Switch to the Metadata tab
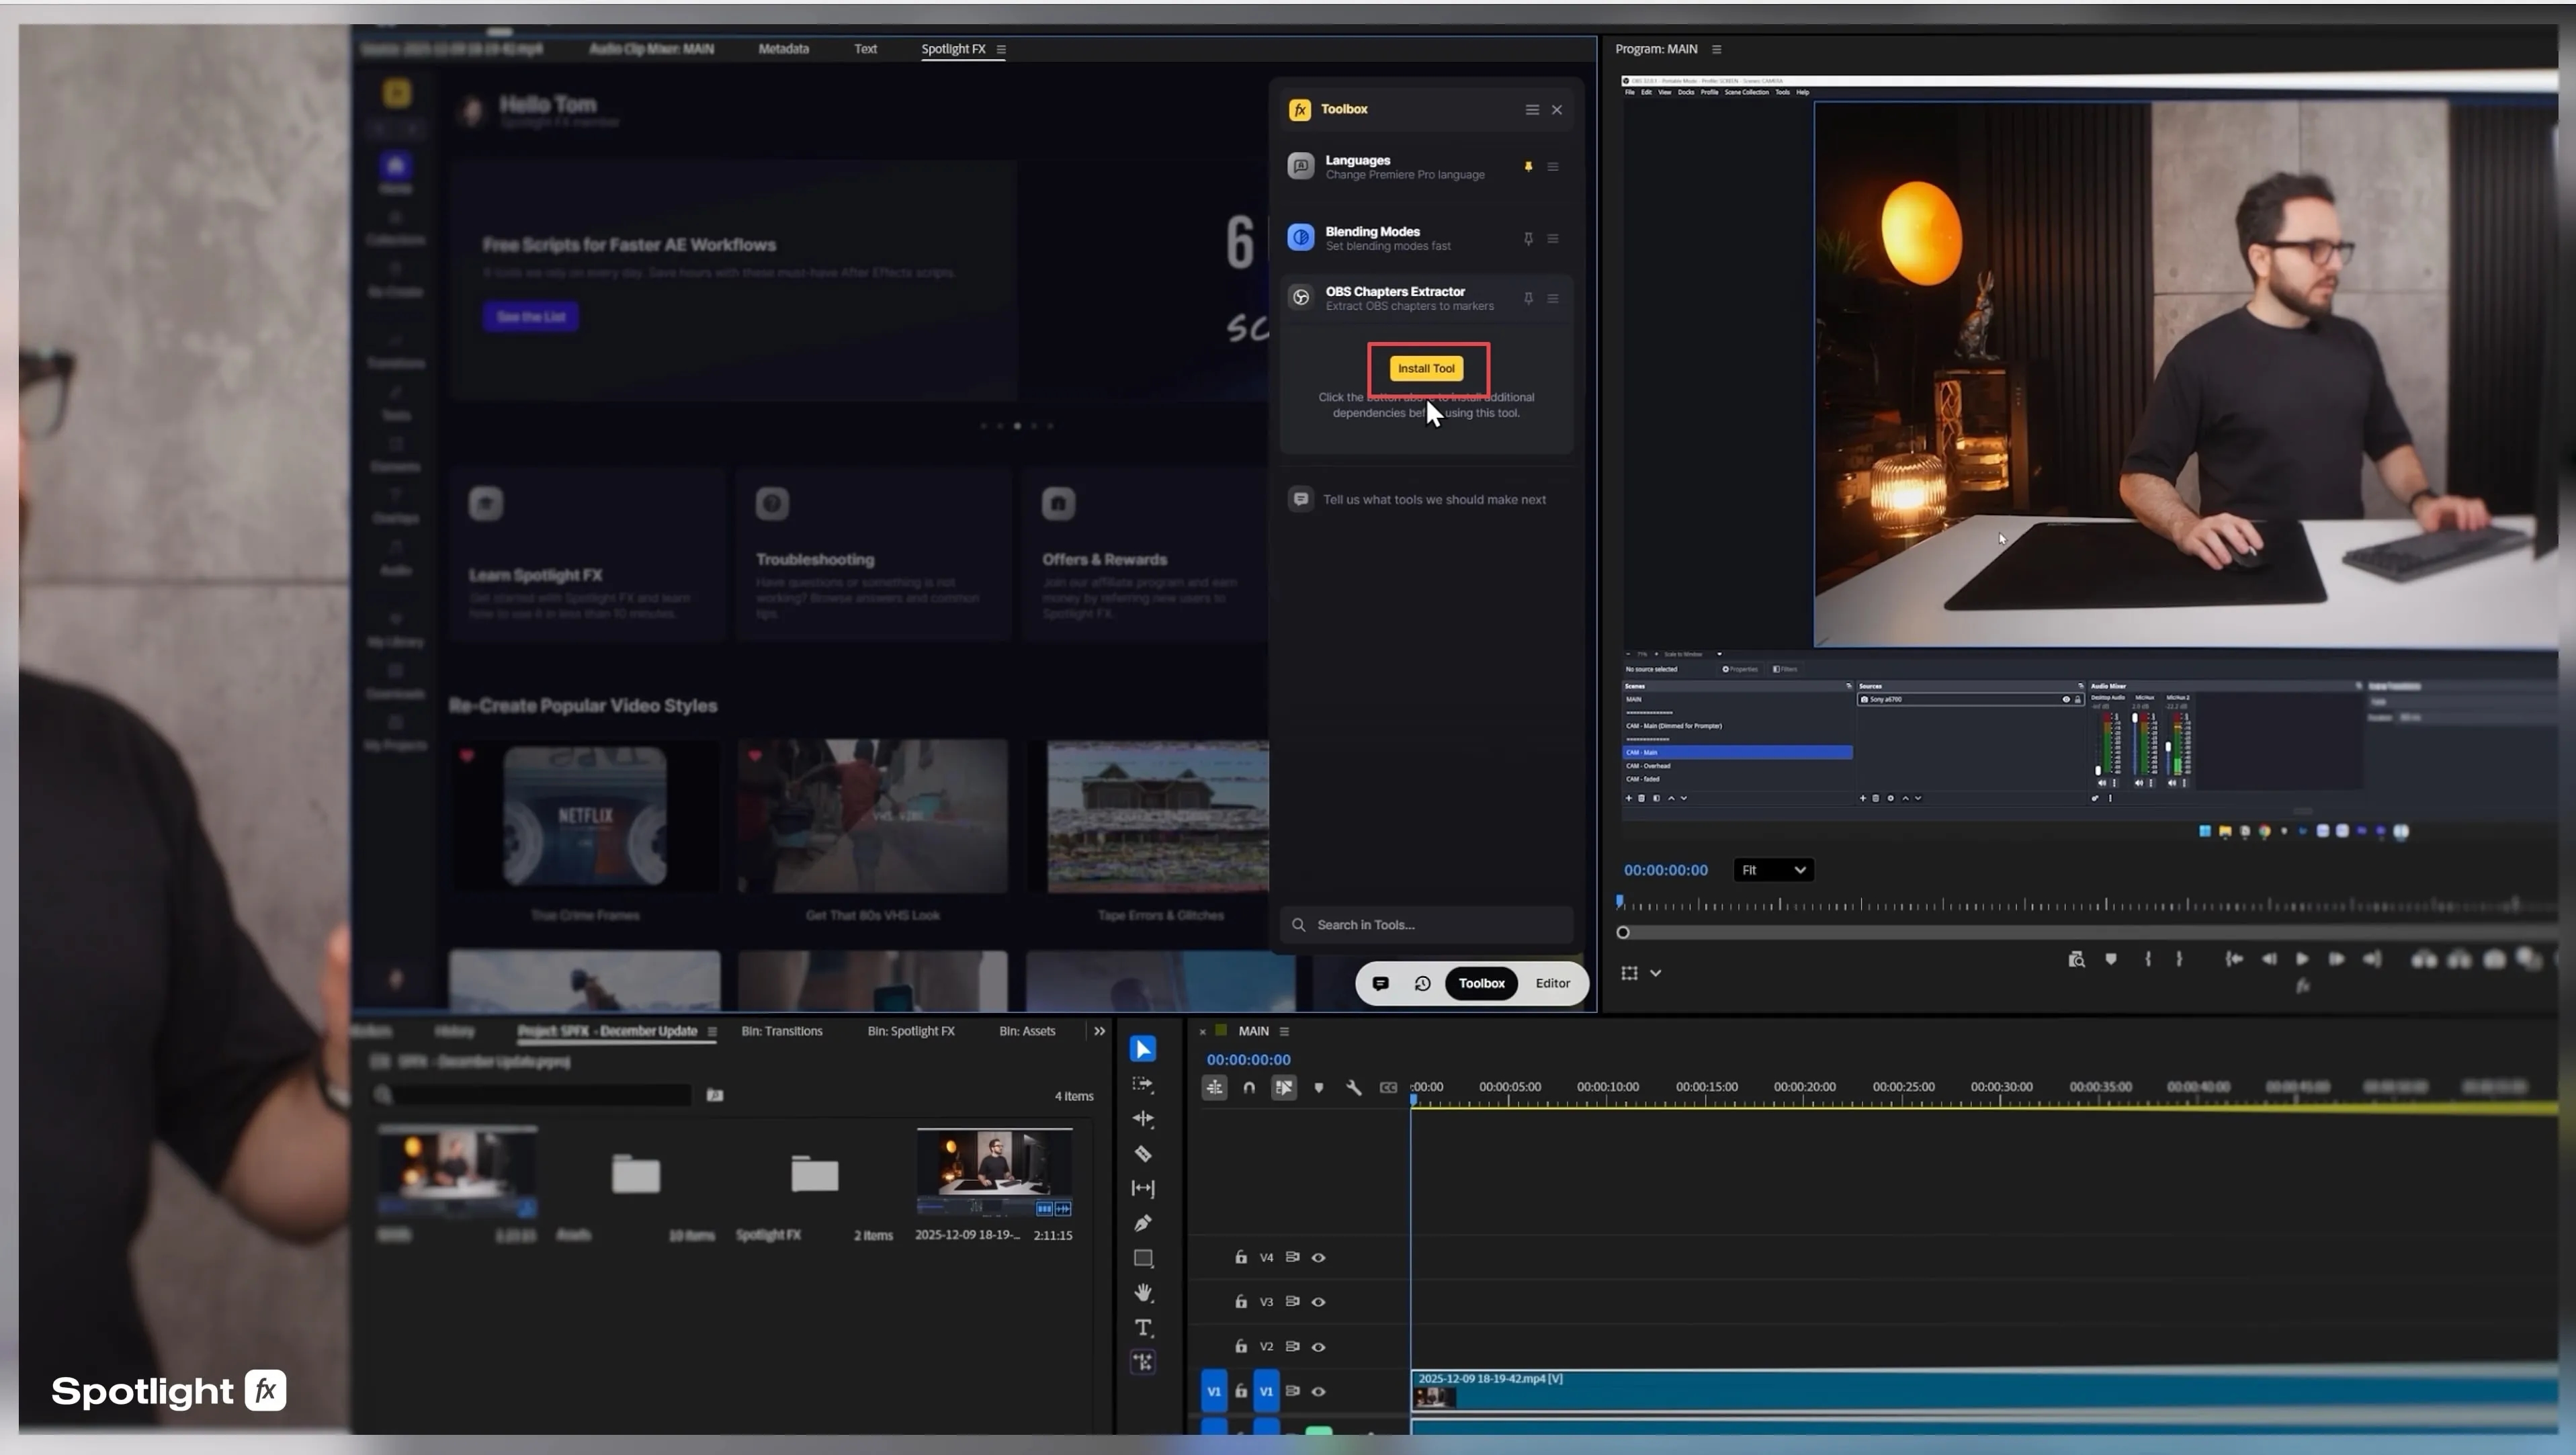2576x1455 pixels. pos(783,49)
